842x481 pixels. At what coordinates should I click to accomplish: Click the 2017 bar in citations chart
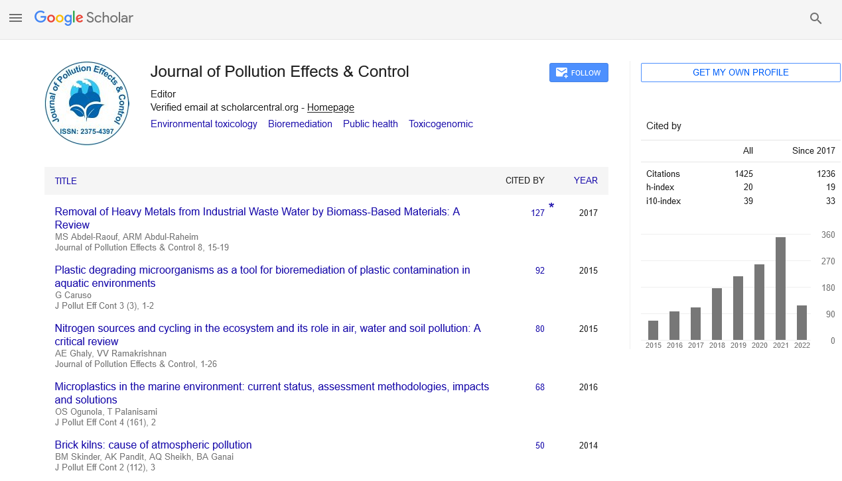coord(695,324)
